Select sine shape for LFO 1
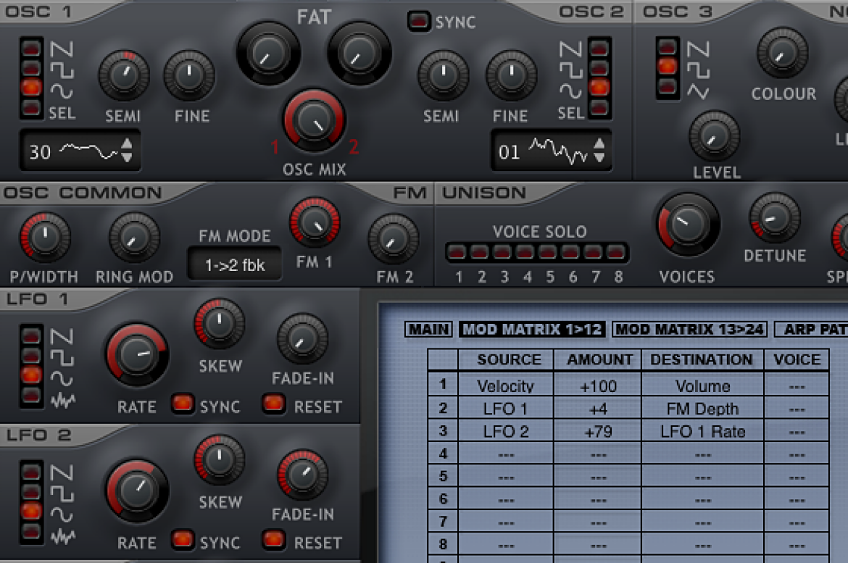 pos(31,375)
